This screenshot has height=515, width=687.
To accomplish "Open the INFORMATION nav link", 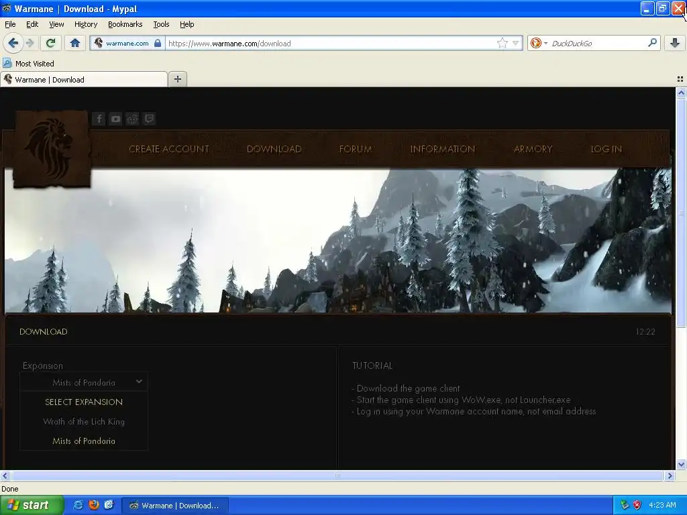I will tap(443, 149).
